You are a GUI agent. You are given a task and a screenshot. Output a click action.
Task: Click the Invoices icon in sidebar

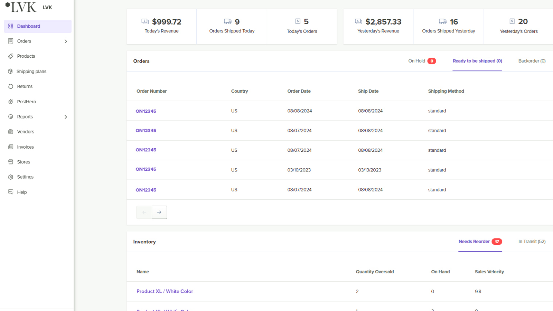click(x=11, y=147)
